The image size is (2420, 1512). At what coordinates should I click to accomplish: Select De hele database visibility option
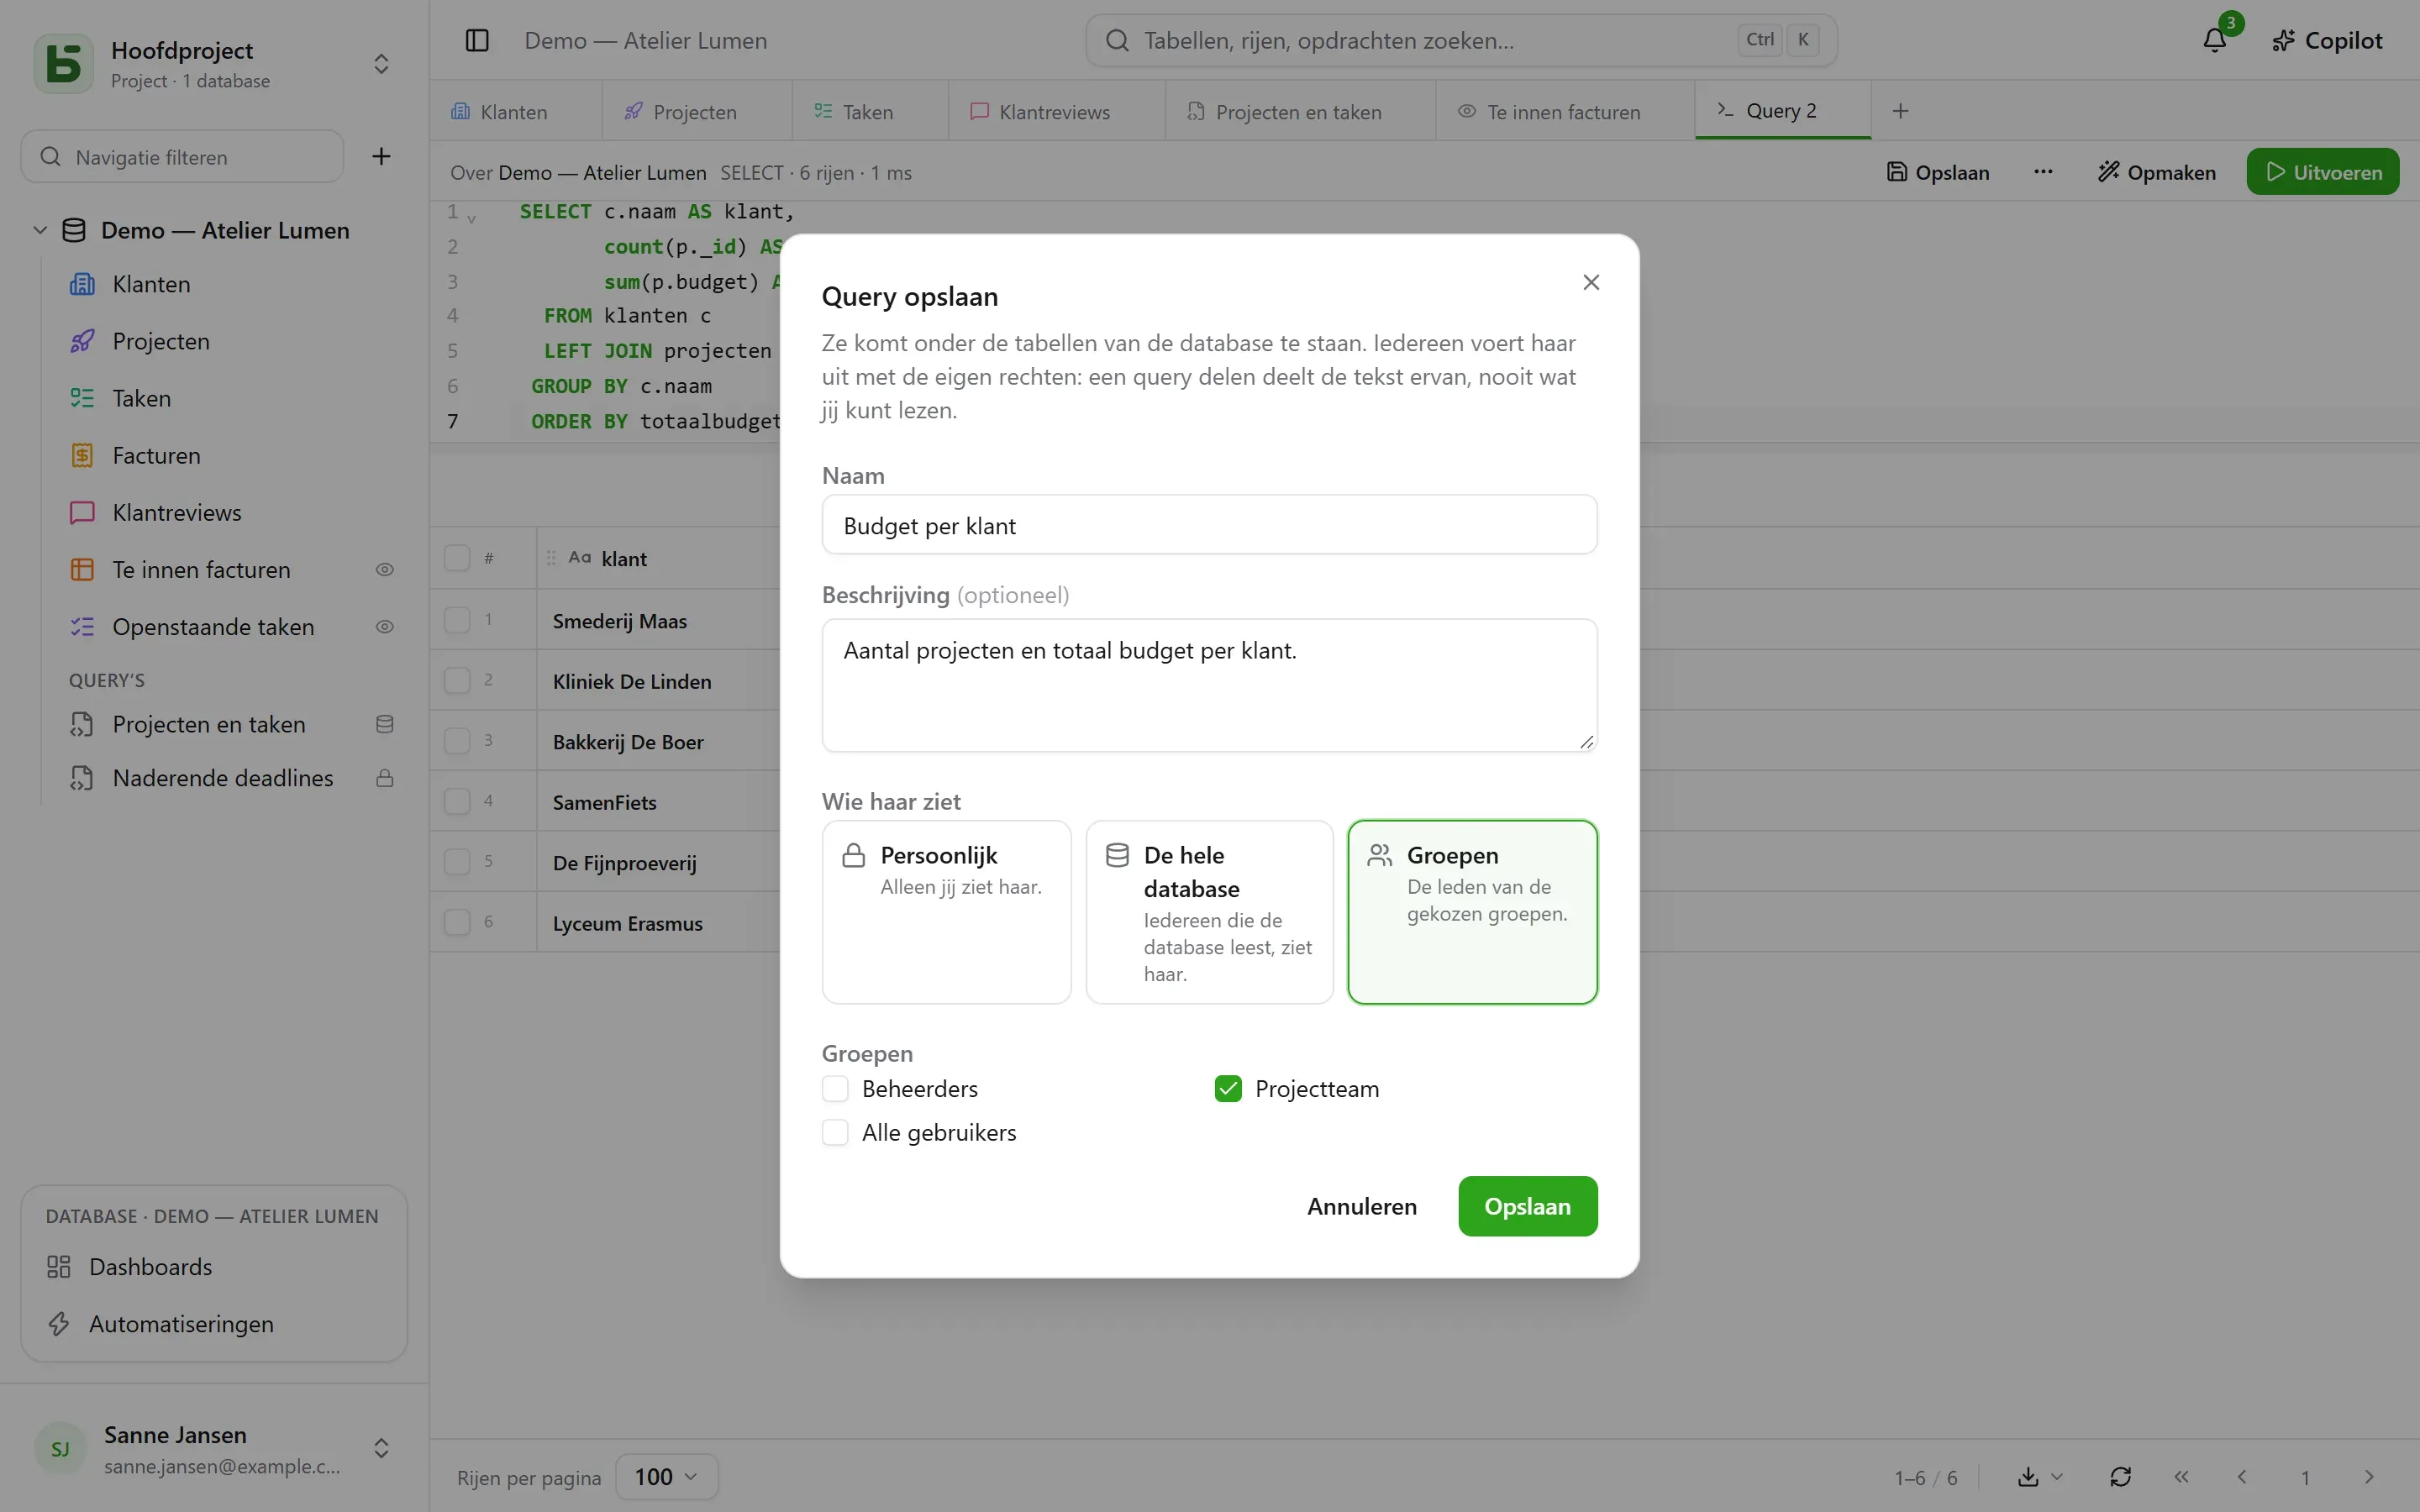click(x=1209, y=912)
